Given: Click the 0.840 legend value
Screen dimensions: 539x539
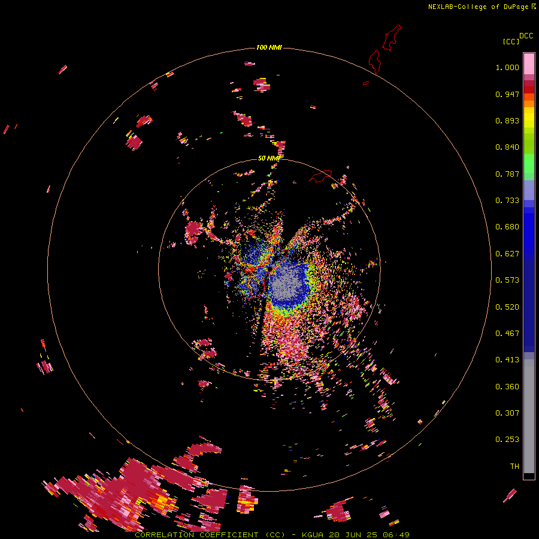Looking at the screenshot, I should point(507,147).
